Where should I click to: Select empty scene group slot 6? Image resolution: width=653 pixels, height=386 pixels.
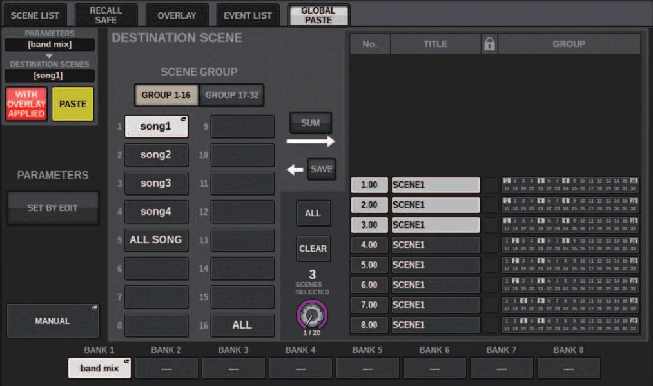tap(156, 268)
